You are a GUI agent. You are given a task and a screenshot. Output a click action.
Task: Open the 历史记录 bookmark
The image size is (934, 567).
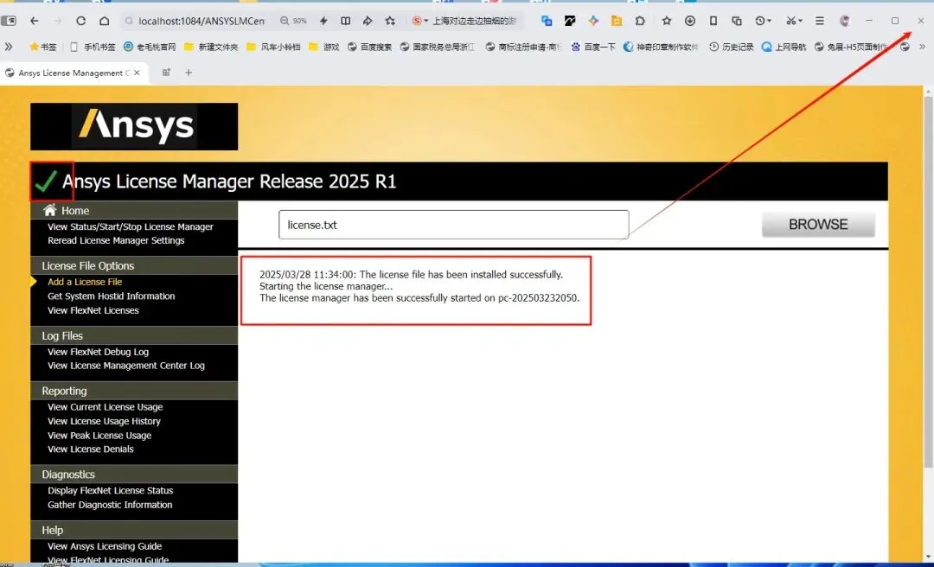tap(732, 47)
